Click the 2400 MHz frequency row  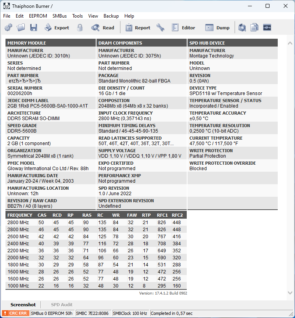[96, 244]
